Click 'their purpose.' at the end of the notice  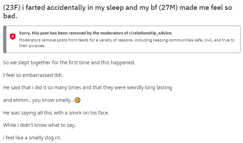click(32, 46)
